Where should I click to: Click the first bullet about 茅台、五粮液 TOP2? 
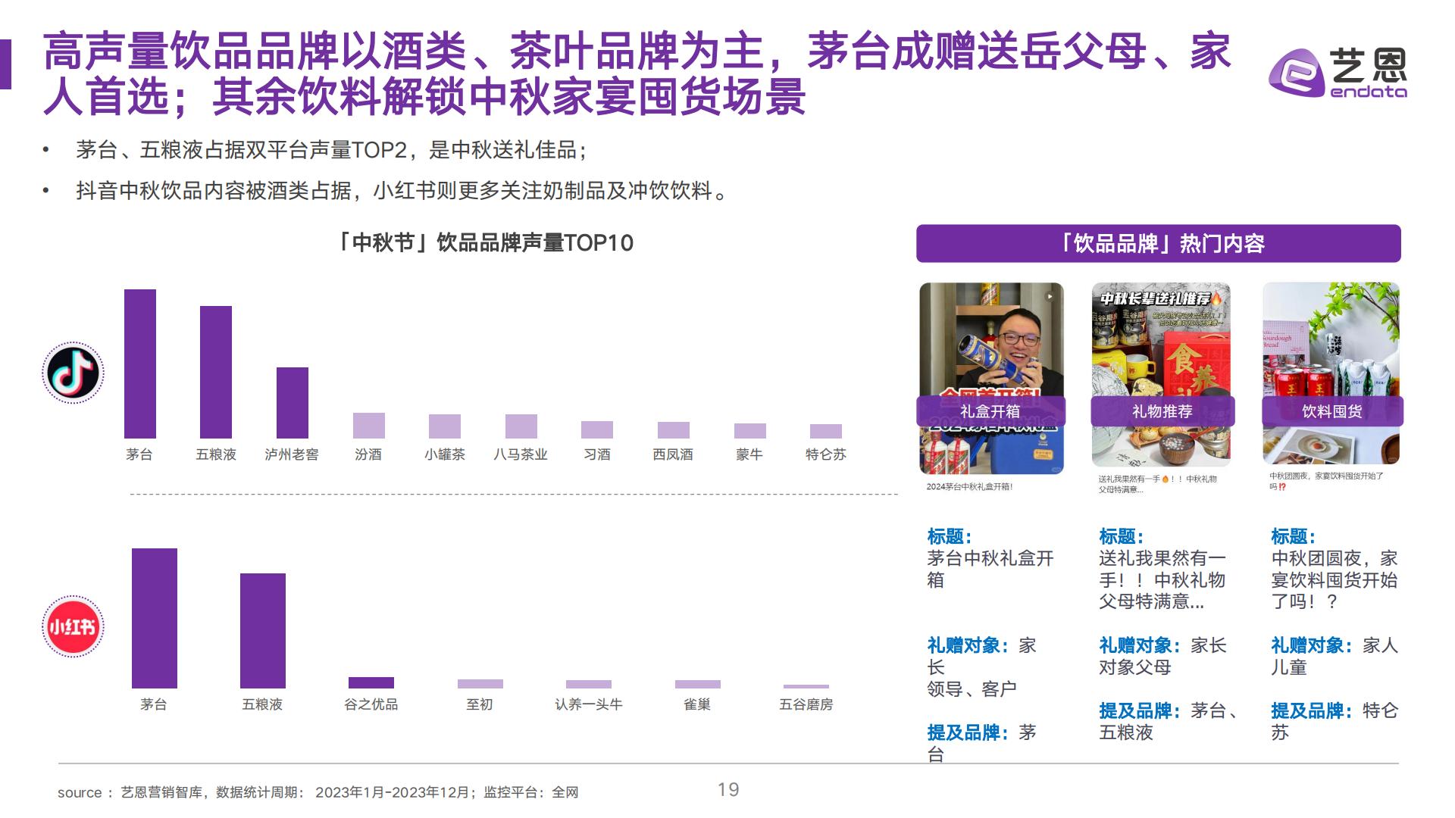click(332, 150)
